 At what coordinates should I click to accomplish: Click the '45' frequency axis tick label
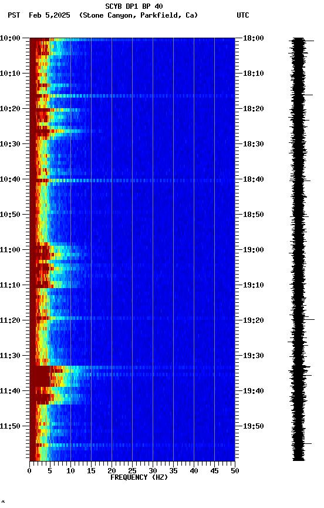click(x=214, y=471)
